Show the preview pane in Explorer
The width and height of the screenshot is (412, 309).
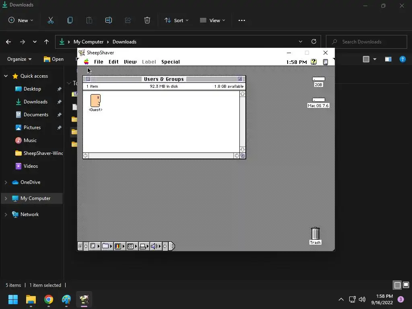click(x=388, y=59)
